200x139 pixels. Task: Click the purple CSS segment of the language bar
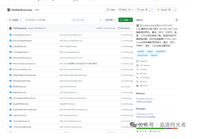[169, 128]
